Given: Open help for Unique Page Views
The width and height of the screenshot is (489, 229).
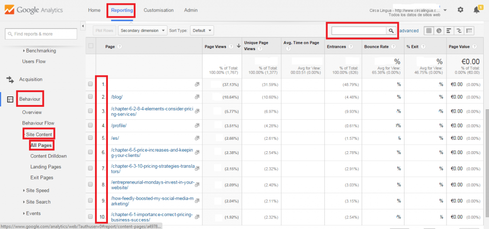Looking at the screenshot, I should click(x=259, y=49).
